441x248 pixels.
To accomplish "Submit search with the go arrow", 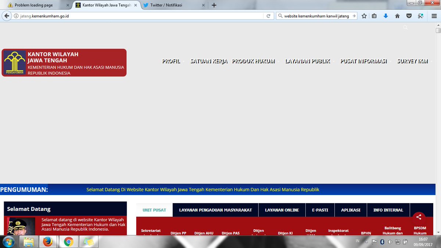I will pos(354,16).
